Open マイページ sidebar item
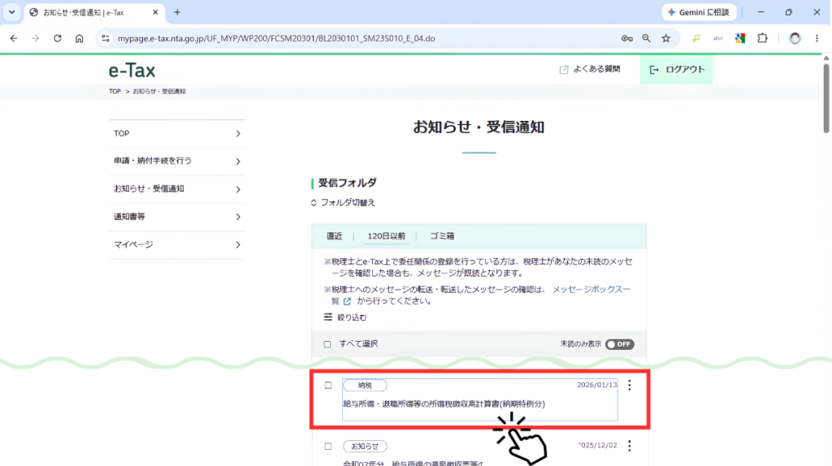Viewport: 832px width, 466px height. (177, 245)
